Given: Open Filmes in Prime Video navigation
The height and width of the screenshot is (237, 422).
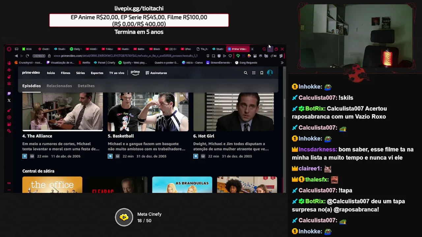Looking at the screenshot, I should [65, 73].
